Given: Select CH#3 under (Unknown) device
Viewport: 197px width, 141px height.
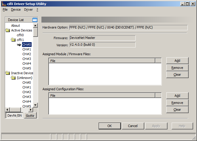Looking at the screenshot, I should click(x=27, y=97).
